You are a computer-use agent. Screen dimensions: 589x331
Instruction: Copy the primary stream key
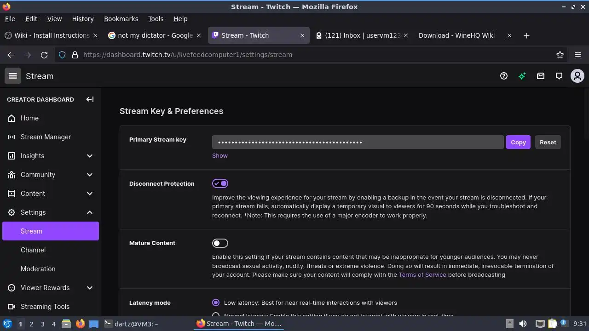tap(518, 142)
